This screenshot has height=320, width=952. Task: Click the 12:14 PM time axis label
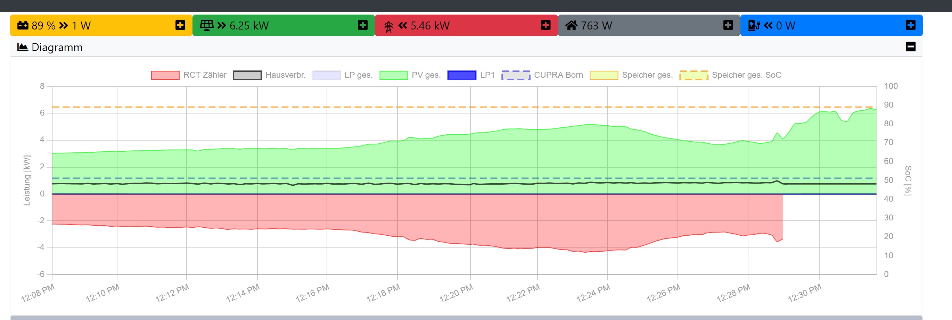pos(243,293)
